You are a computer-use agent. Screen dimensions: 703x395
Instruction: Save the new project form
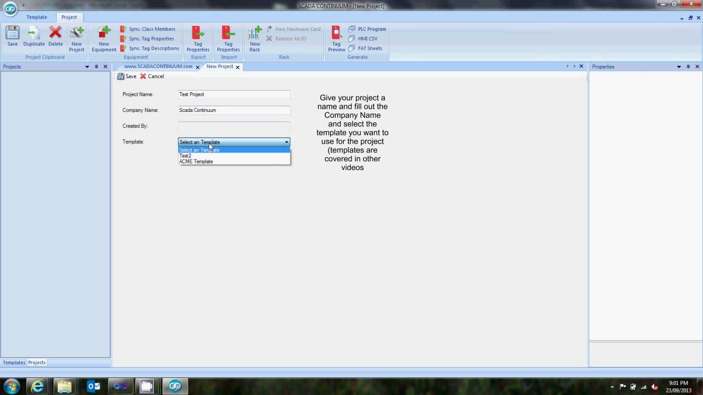click(127, 76)
